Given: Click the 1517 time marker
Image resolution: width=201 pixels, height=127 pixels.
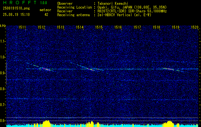Looking at the screenshot, I should [x=137, y=27].
